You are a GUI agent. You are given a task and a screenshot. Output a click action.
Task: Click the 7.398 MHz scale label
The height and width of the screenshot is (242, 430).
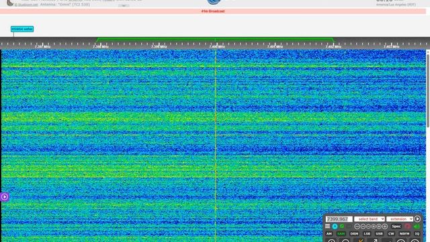[x=101, y=46]
